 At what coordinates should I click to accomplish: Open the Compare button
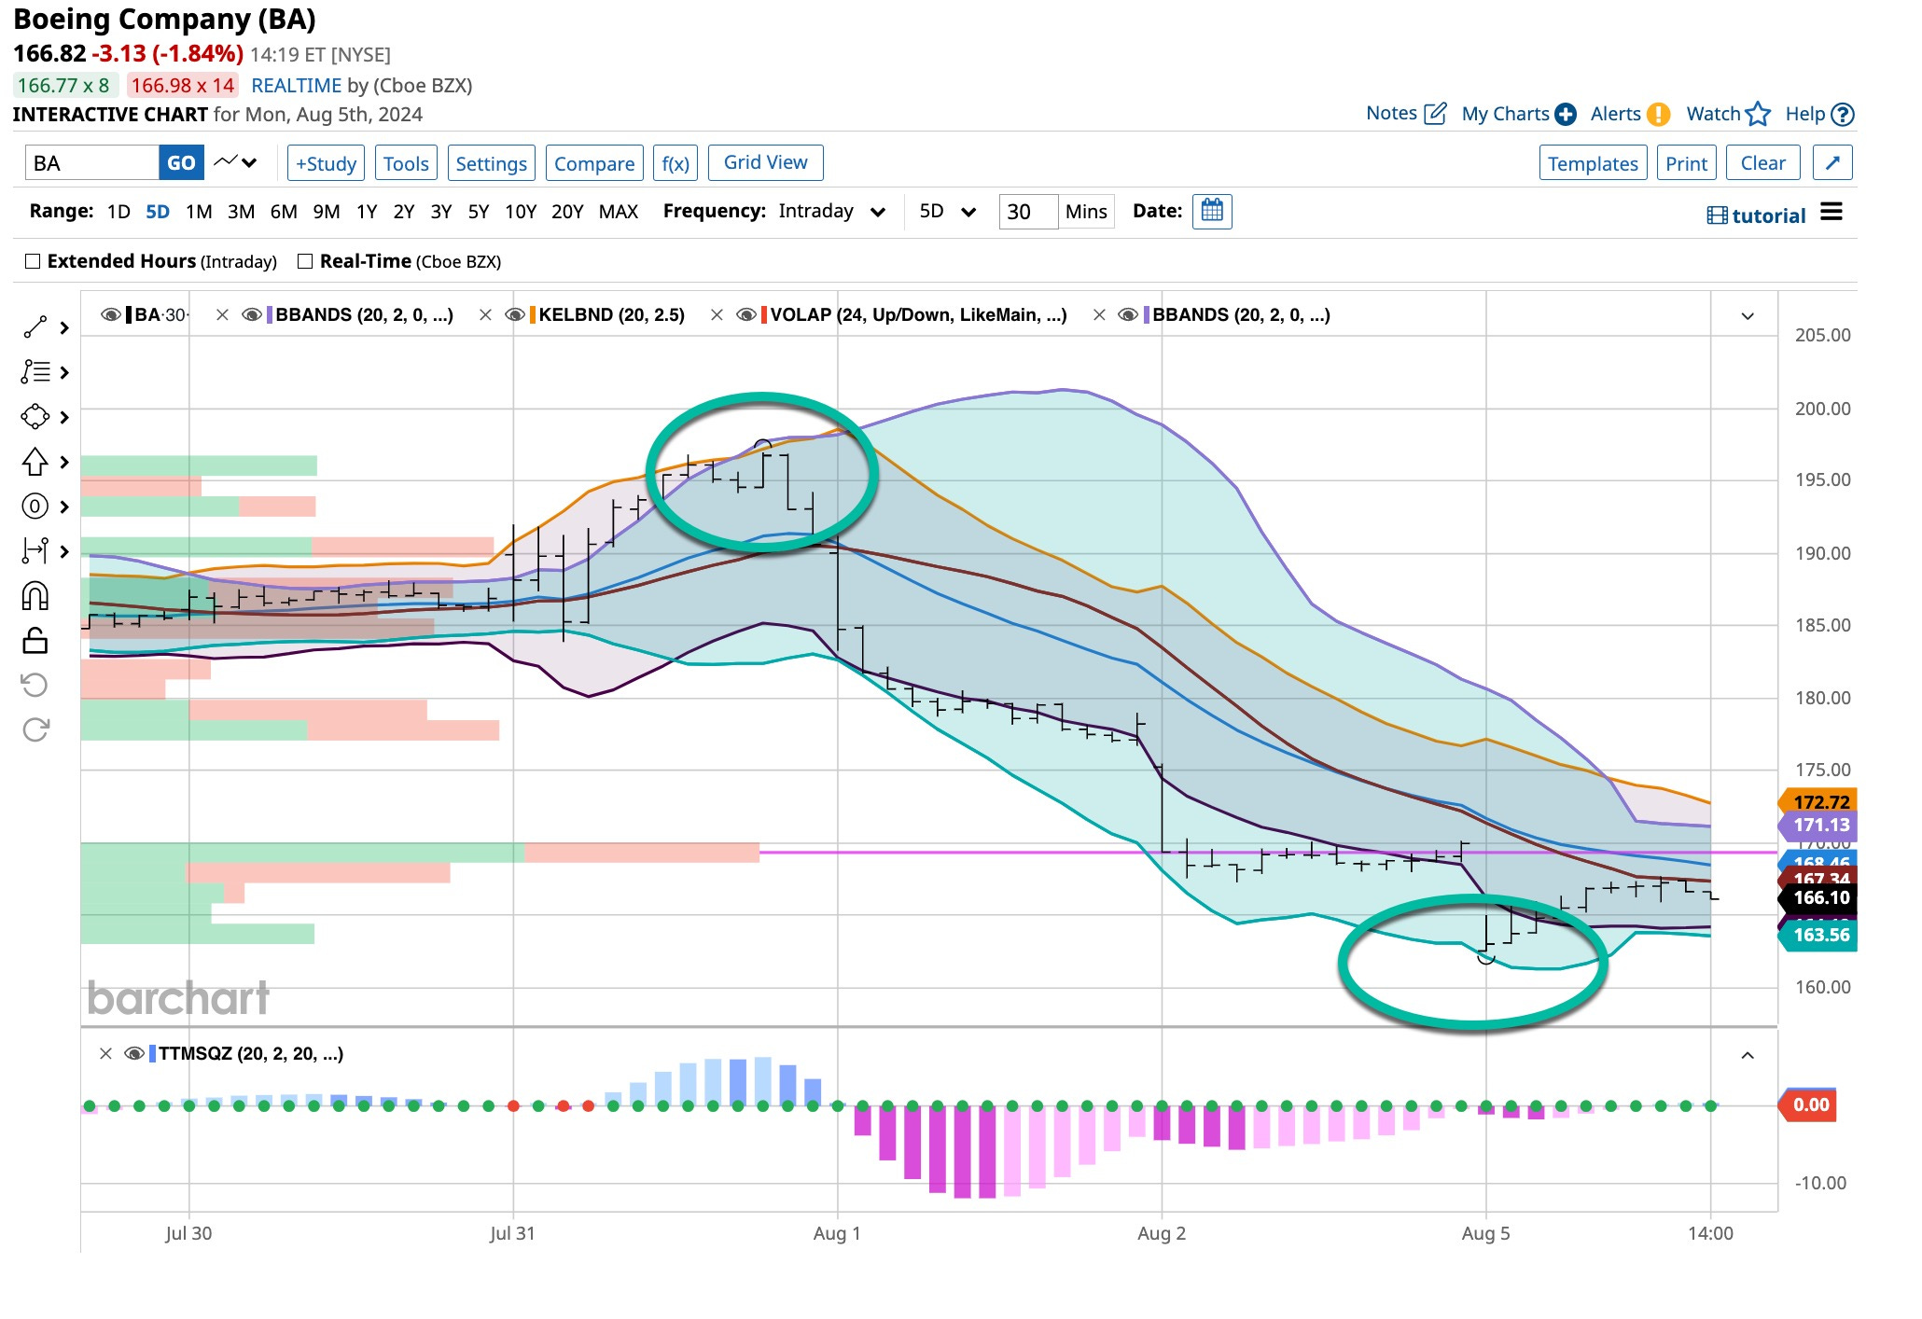click(594, 163)
